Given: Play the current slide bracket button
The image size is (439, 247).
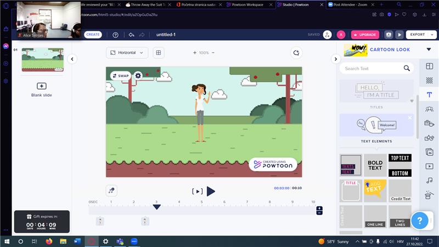Looking at the screenshot, I should [197, 192].
